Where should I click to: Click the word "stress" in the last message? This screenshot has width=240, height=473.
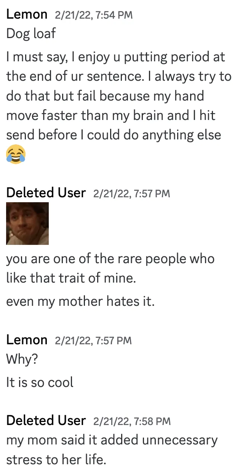(x=24, y=460)
